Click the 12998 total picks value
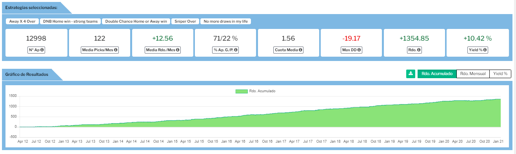The width and height of the screenshot is (516, 154). click(x=36, y=38)
